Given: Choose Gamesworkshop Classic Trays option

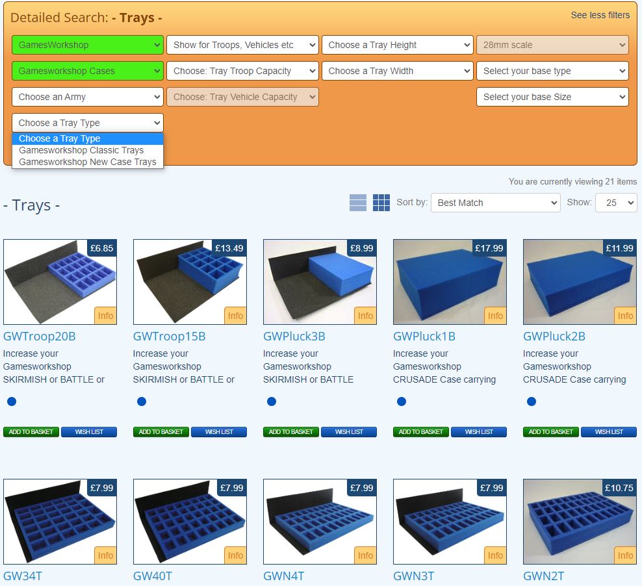Looking at the screenshot, I should [x=81, y=150].
